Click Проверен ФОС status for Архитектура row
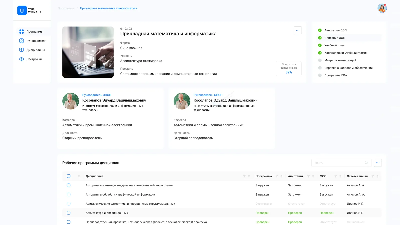 [x=327, y=213]
